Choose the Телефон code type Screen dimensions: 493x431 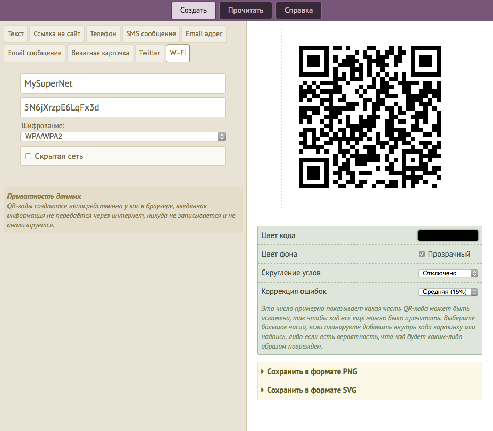103,33
